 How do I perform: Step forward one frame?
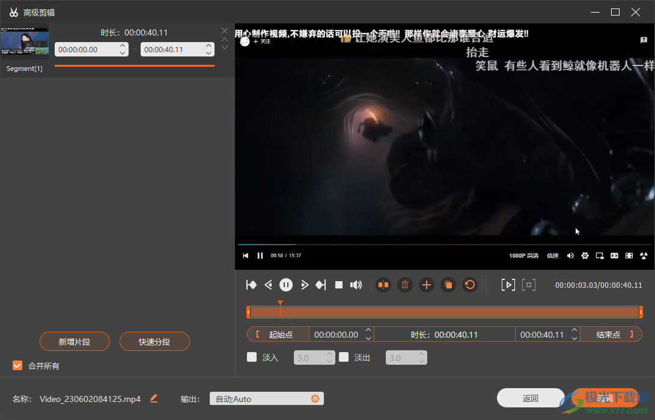tap(305, 285)
